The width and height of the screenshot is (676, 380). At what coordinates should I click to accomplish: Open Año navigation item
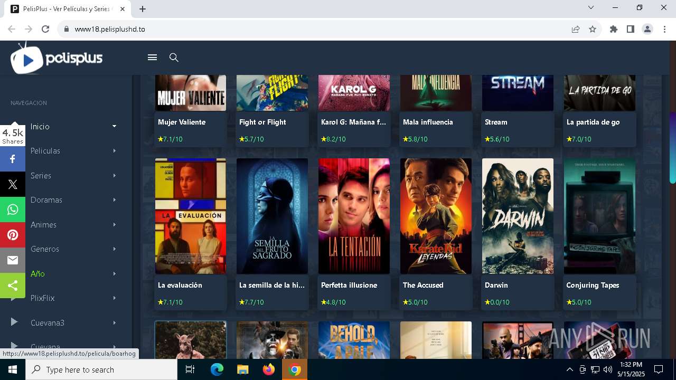coord(37,273)
